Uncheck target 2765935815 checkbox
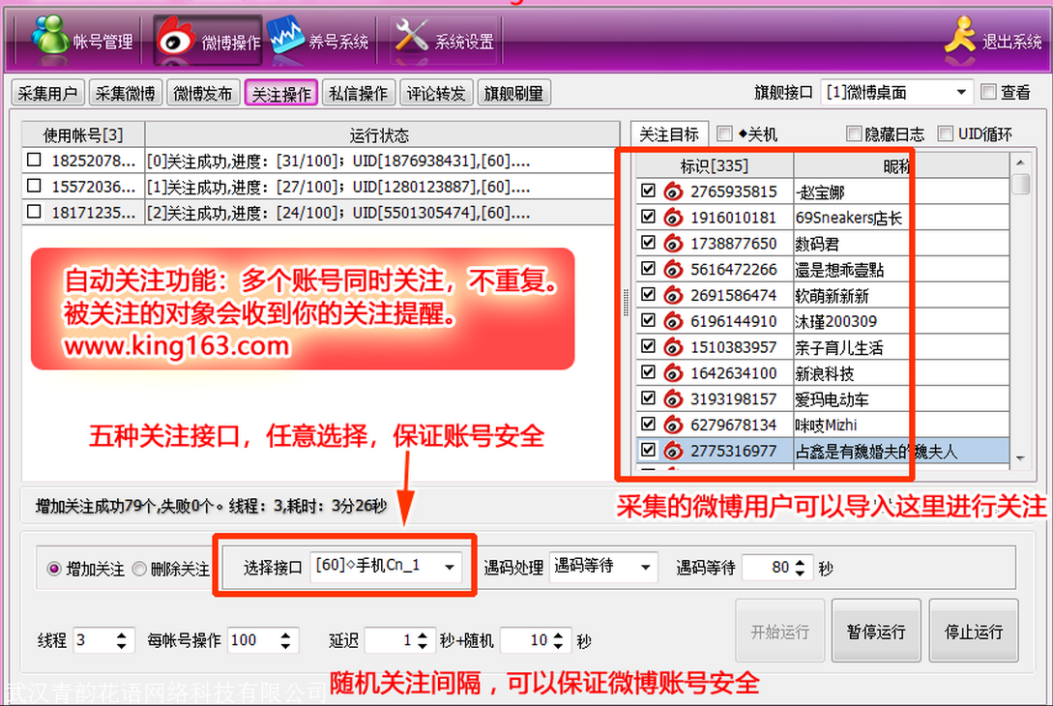Image resolution: width=1053 pixels, height=706 pixels. tap(648, 191)
